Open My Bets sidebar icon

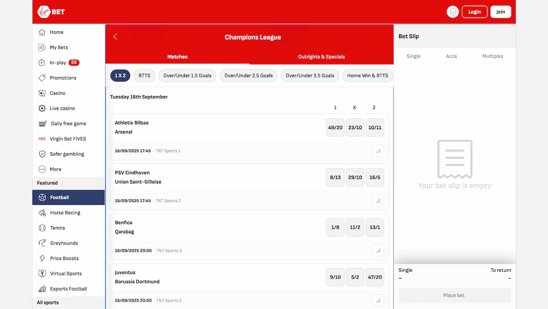pyautogui.click(x=42, y=47)
